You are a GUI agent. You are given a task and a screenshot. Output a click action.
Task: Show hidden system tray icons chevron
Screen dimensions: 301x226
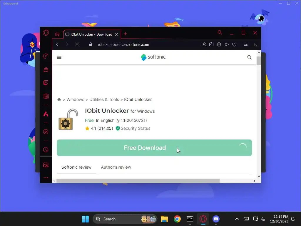tap(237, 219)
